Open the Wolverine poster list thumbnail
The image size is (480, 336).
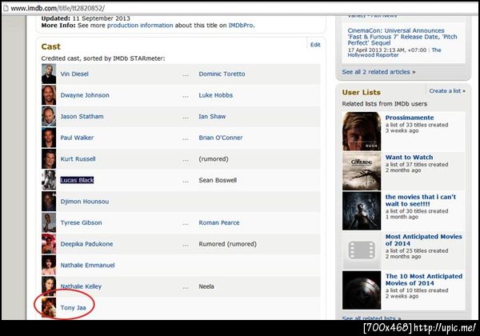(x=362, y=211)
